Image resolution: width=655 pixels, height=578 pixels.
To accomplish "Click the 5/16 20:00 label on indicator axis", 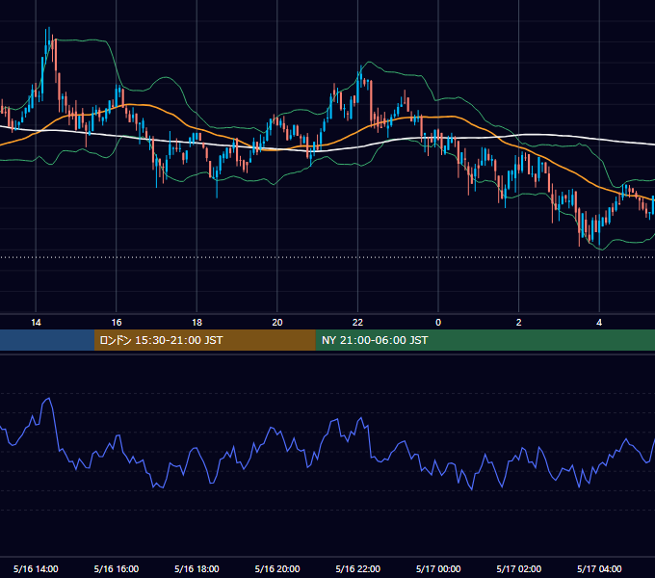I will pyautogui.click(x=277, y=568).
